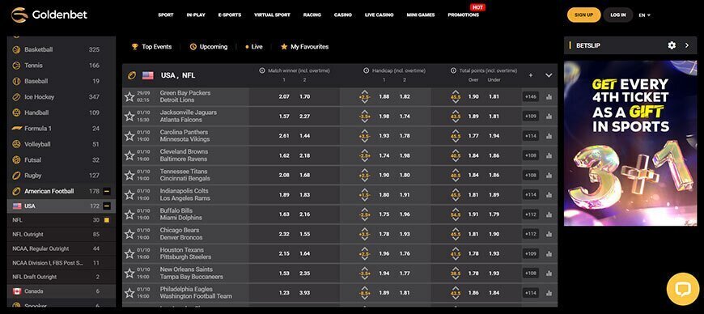Click the Log In button
Viewport: 704px width, 314px height.
coord(617,15)
